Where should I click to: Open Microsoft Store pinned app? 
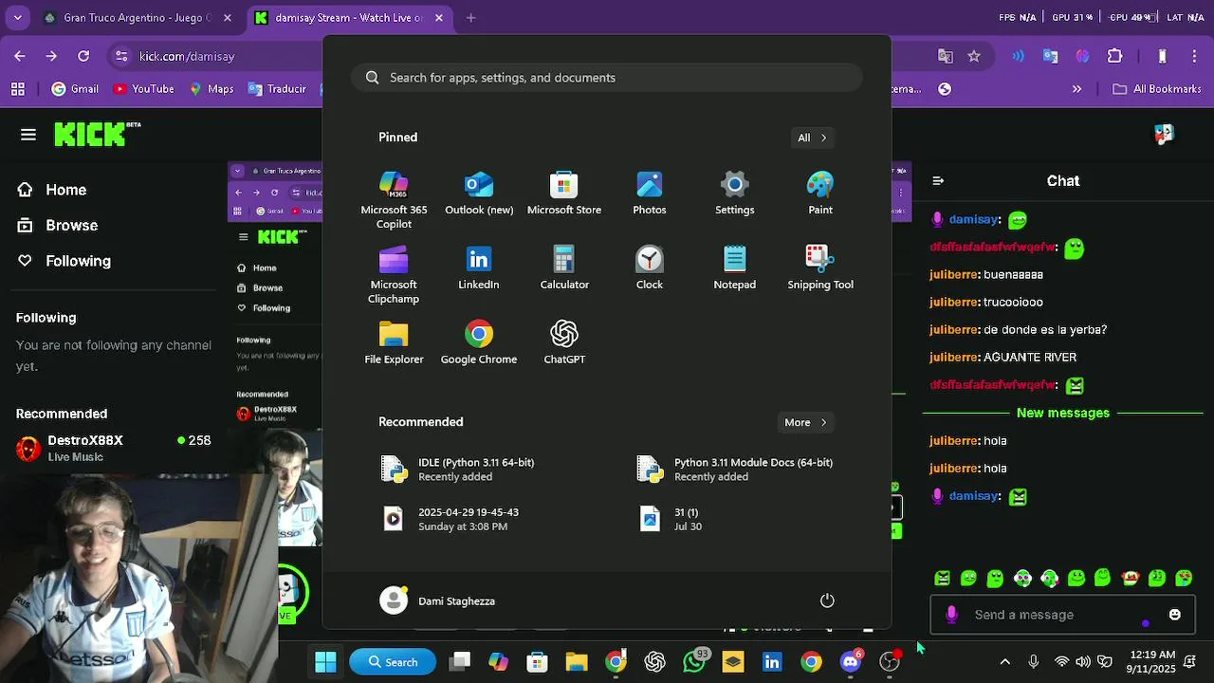564,194
